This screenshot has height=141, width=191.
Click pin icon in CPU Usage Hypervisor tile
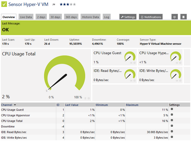coord(177,63)
